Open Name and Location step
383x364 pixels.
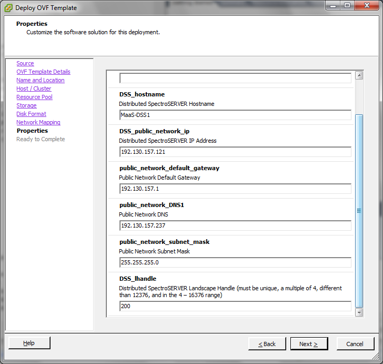pos(41,80)
